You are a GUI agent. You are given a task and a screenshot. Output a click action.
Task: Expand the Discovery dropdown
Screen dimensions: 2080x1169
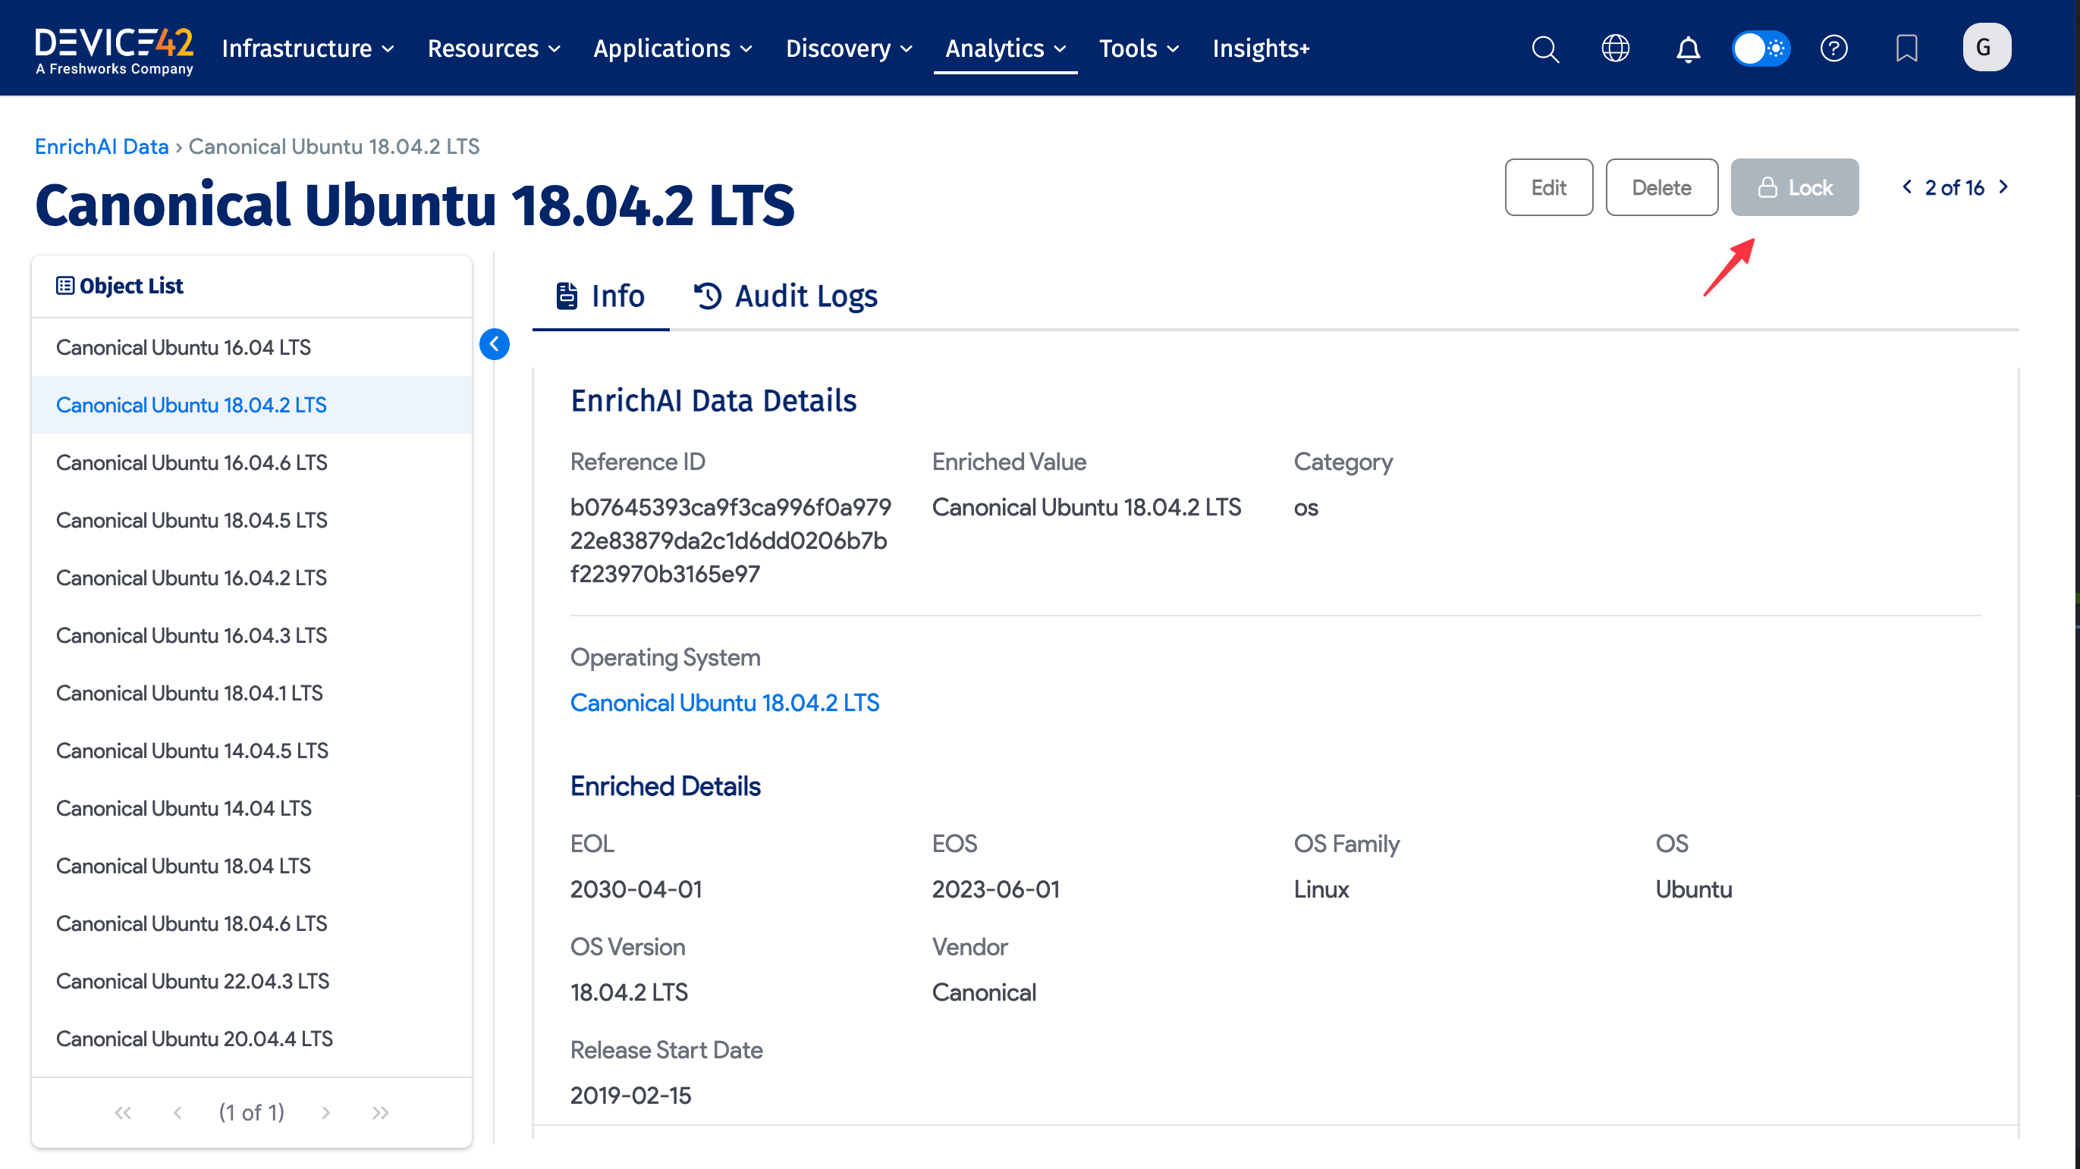point(849,49)
